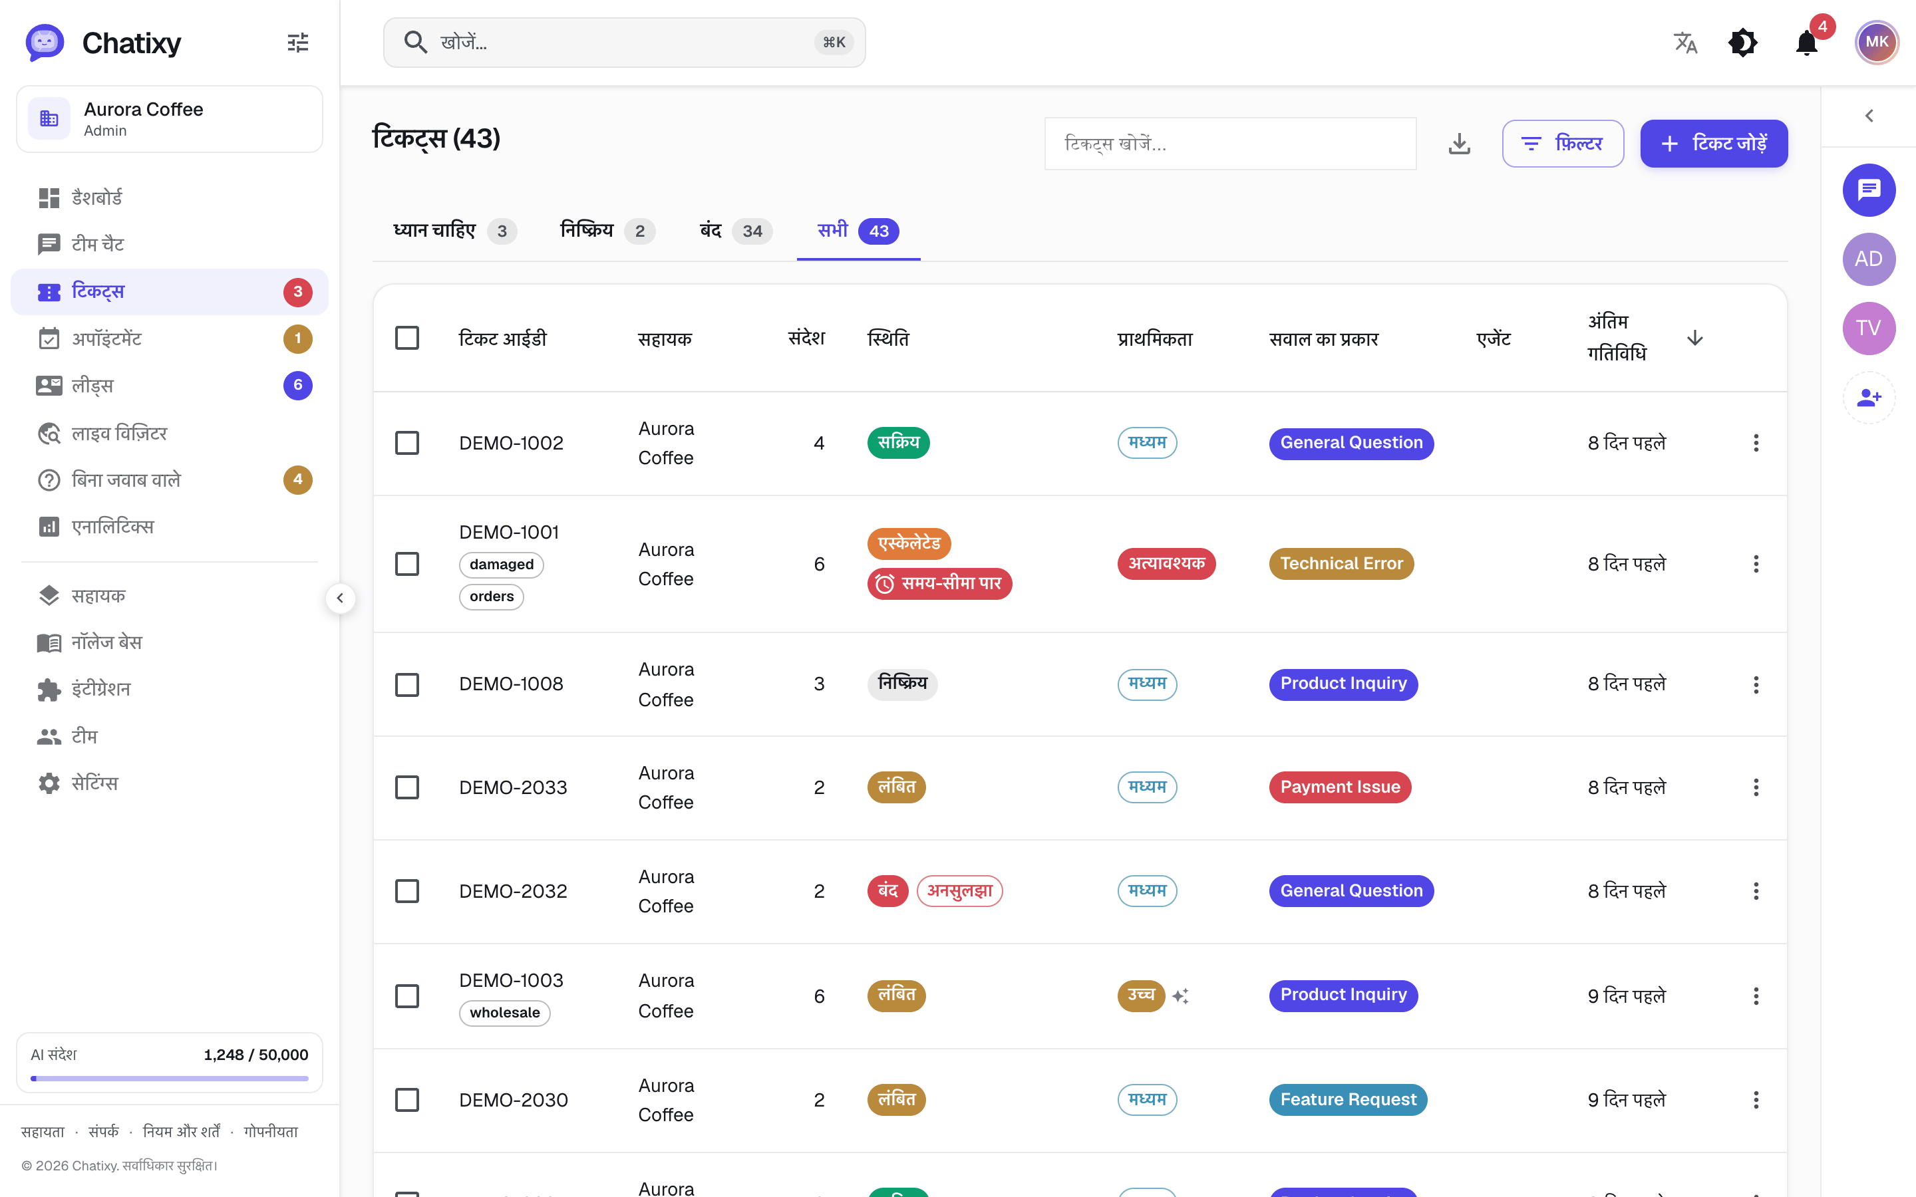Open लाइव विज़िटर in the sidebar
The image size is (1916, 1197).
coord(170,433)
